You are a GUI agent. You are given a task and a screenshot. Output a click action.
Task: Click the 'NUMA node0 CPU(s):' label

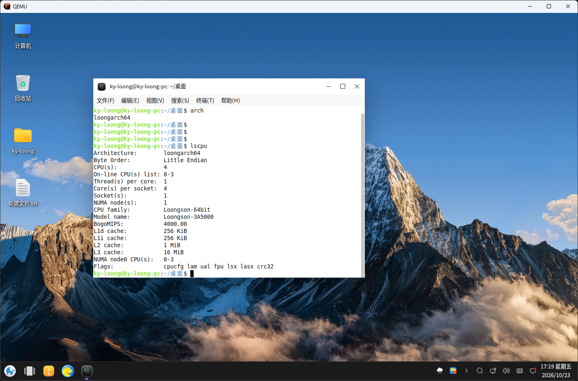pos(123,259)
